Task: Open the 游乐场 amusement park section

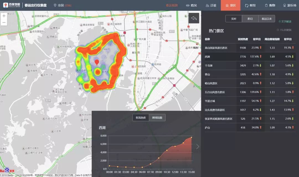Action: [x=289, y=5]
